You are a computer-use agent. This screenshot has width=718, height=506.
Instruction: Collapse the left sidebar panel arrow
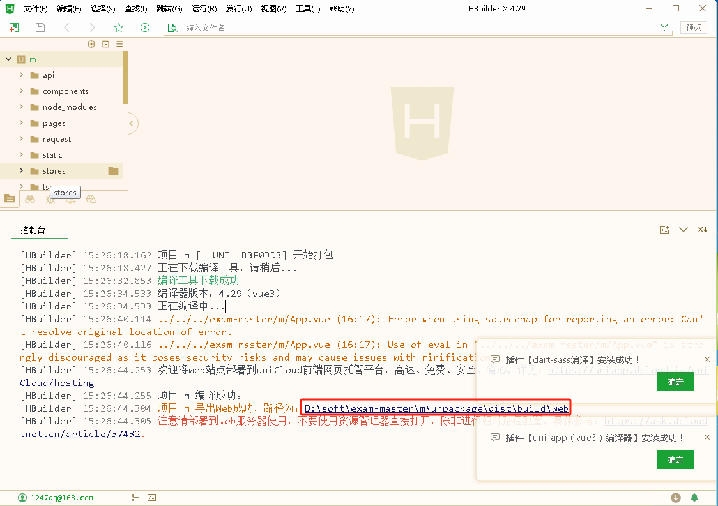click(132, 124)
